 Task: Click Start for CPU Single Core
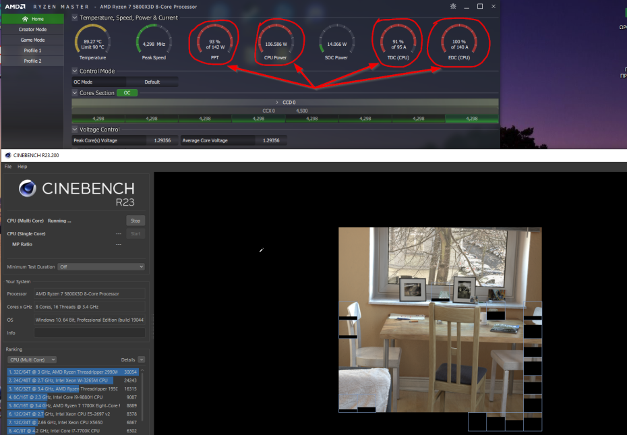pyautogui.click(x=136, y=234)
